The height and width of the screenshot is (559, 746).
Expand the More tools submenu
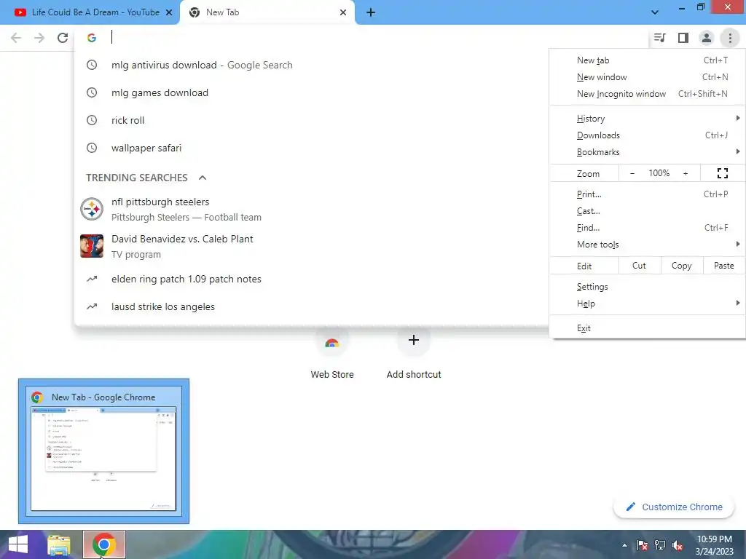coord(648,245)
